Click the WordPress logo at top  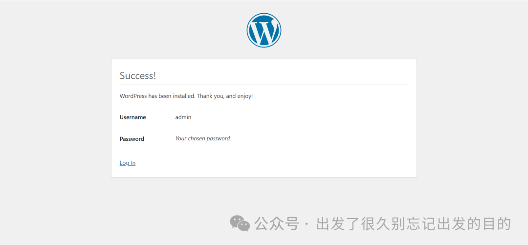(x=264, y=30)
